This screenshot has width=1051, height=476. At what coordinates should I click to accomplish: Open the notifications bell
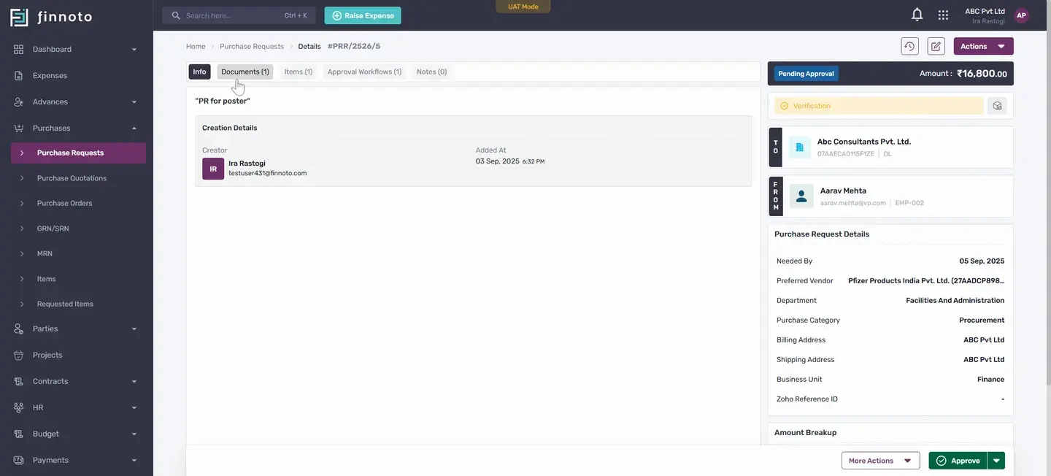coord(917,15)
